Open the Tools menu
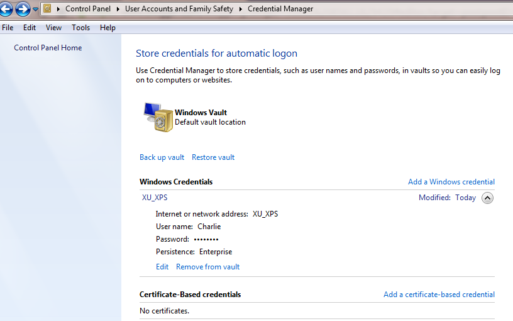This screenshot has width=513, height=321. coord(81,28)
